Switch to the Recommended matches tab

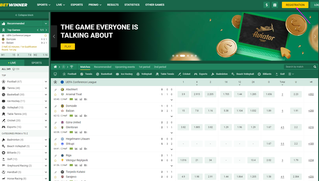[x=102, y=67]
